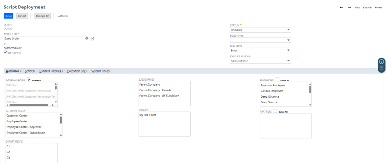Open the Actions menu
Viewport: 386px width, 163px height.
63,16
